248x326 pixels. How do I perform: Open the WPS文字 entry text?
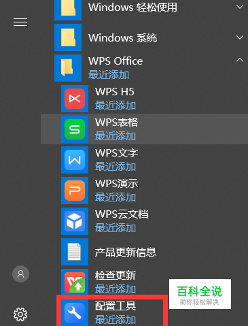(x=116, y=153)
